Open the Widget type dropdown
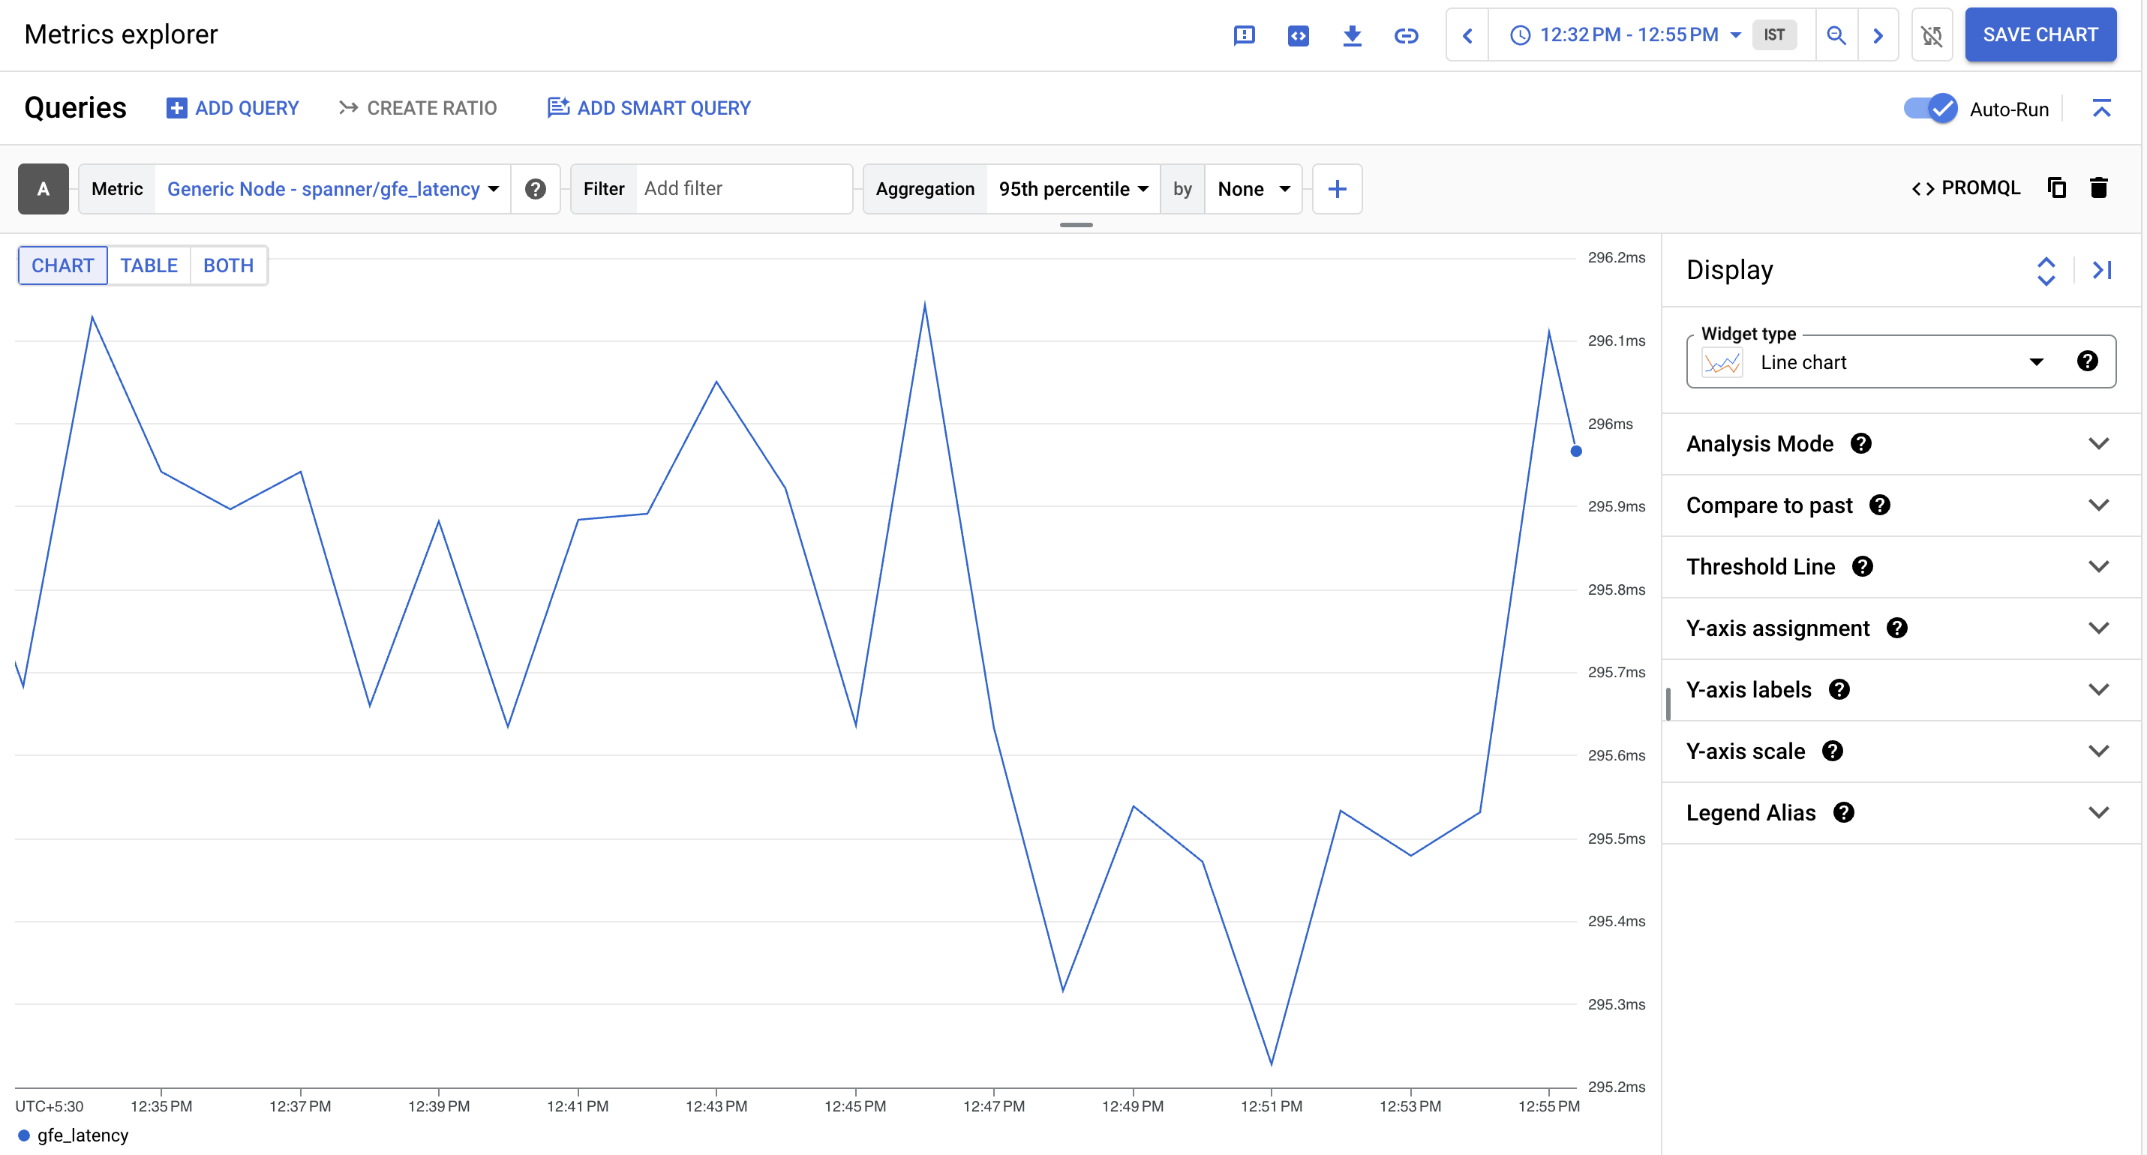The image size is (2147, 1155). tap(2037, 363)
